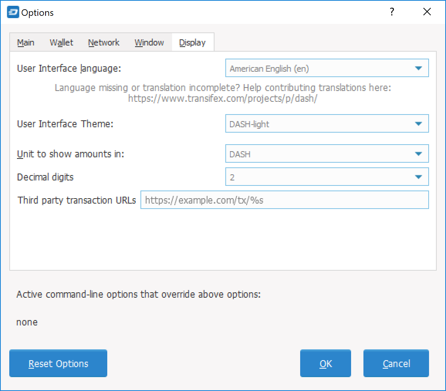This screenshot has height=391, width=446.
Task: Click the Third party transaction URLs field
Action: 285,200
